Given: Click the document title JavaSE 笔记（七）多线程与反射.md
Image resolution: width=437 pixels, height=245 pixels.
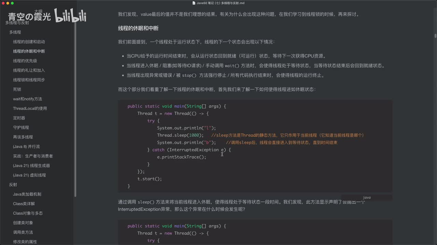Looking at the screenshot, I should pos(221,3).
